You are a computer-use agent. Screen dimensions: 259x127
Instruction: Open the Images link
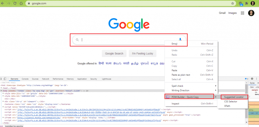point(232,13)
